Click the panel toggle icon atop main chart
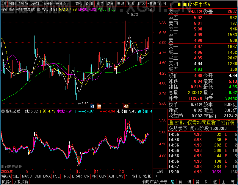Viewport: 238px width, 185px height. 150,10
